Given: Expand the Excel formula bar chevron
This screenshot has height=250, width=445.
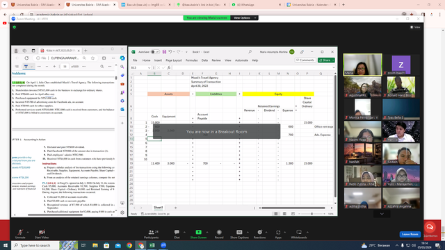Looking at the screenshot, I should pos(334,68).
